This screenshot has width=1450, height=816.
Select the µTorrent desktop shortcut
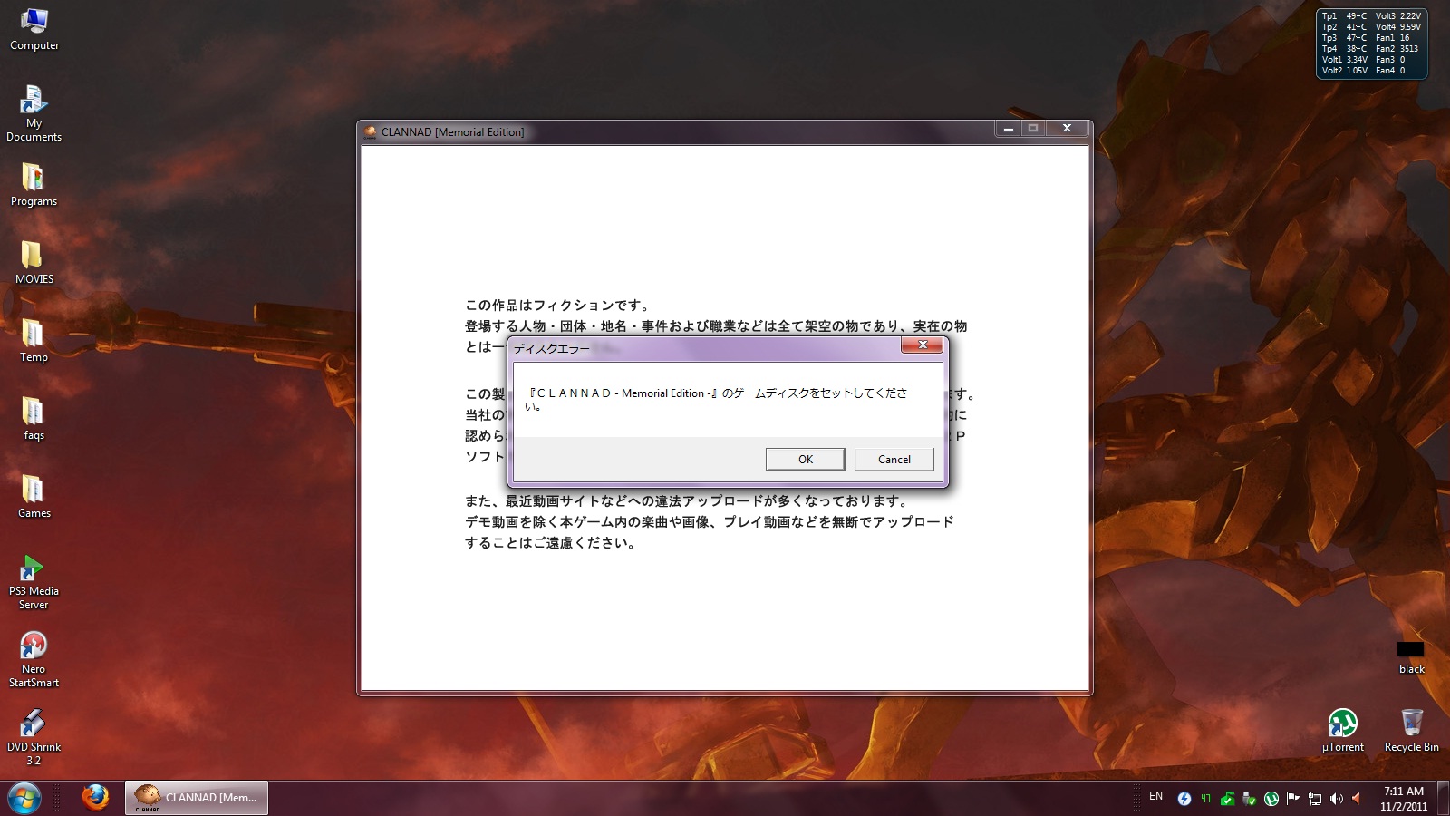(1342, 731)
